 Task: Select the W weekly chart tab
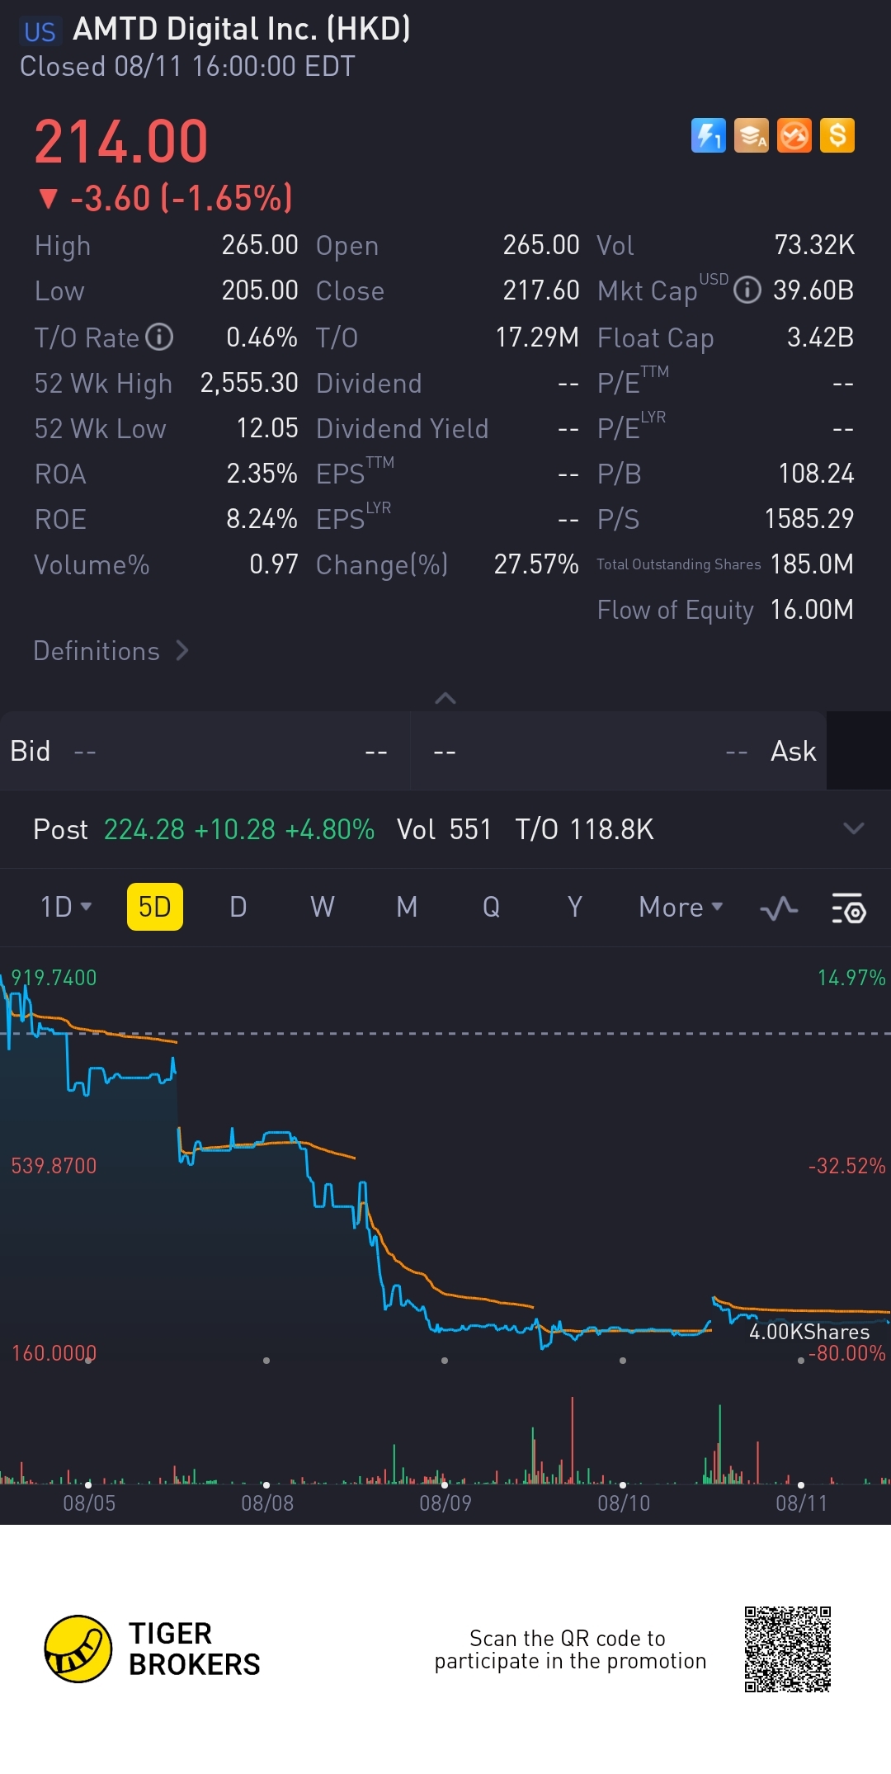(x=323, y=907)
